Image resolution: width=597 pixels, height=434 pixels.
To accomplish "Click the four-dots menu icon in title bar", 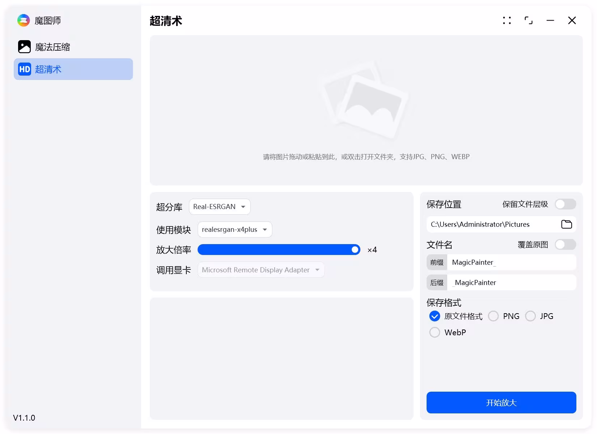I will click(x=507, y=21).
